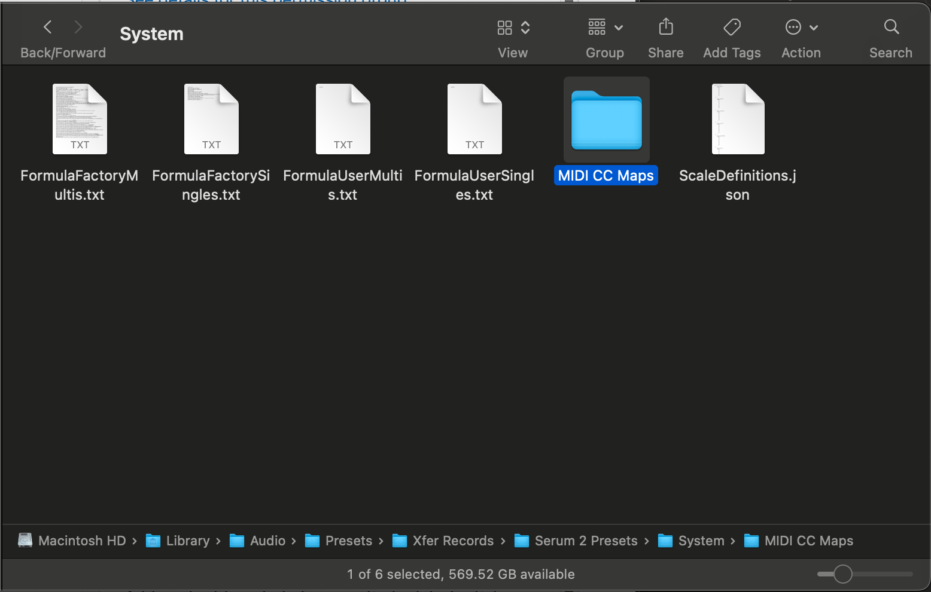Screen dimensions: 931x592
Task: Go to Serum 2 Presets in path bar
Action: coord(576,541)
